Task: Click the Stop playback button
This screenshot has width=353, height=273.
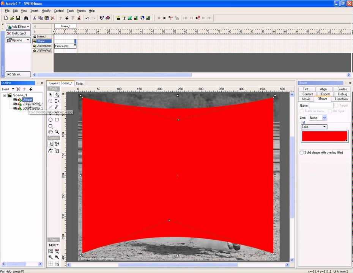Action: [x=159, y=18]
